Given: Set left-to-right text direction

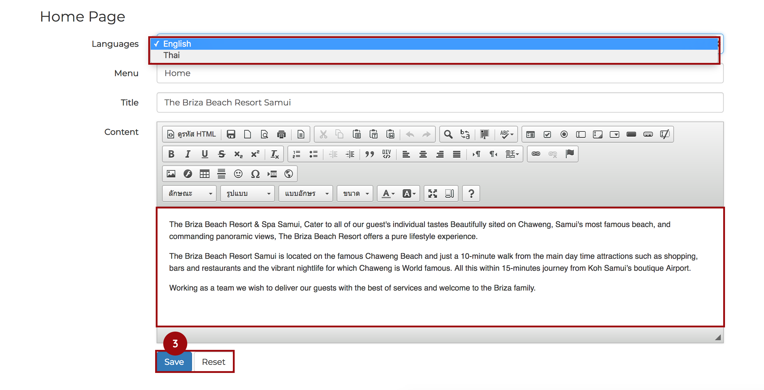Looking at the screenshot, I should click(477, 154).
